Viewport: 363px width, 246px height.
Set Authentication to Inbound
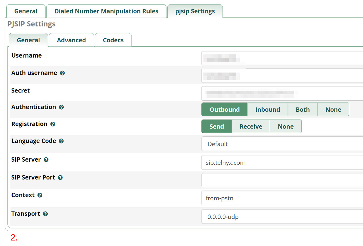[x=267, y=110]
